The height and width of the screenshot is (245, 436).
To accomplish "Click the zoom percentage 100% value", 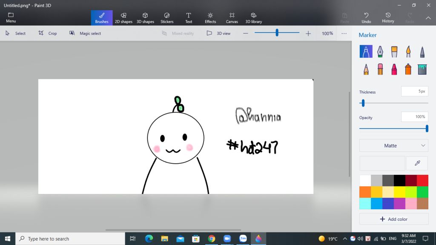I will (x=327, y=33).
